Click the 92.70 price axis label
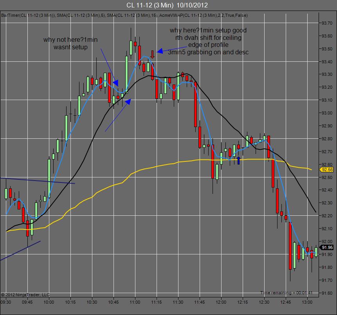337x315 pixels. (327, 152)
